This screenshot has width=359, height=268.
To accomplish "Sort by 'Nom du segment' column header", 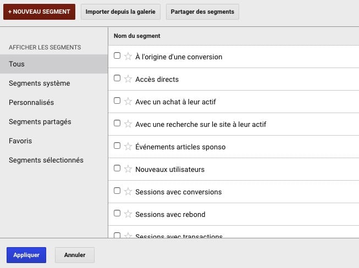I will 137,36.
